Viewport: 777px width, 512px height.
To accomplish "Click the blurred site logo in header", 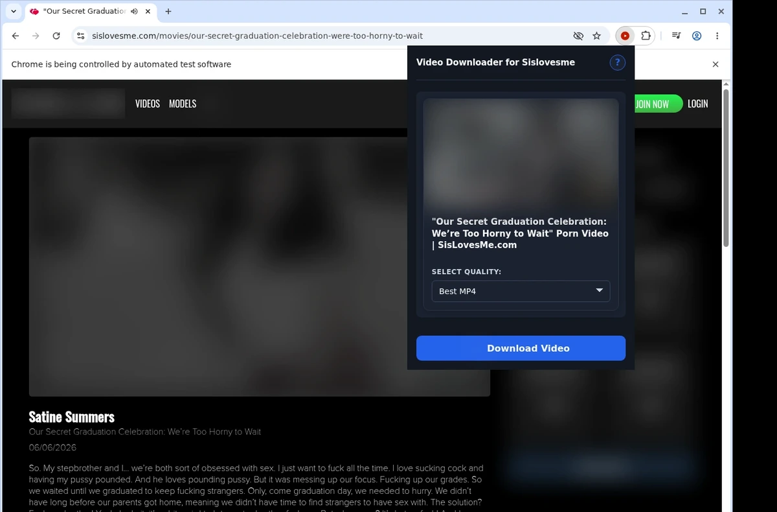I will point(68,104).
